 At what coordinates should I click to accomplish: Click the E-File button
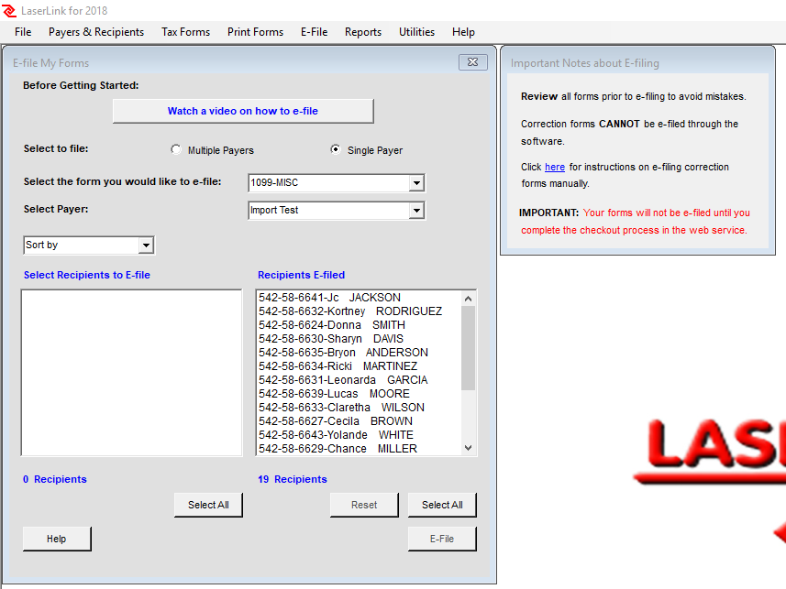click(x=442, y=539)
